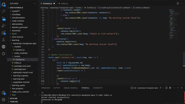Viewport: 185px width, 104px height.
Task: Open the Search view in activity bar
Action: point(3,12)
